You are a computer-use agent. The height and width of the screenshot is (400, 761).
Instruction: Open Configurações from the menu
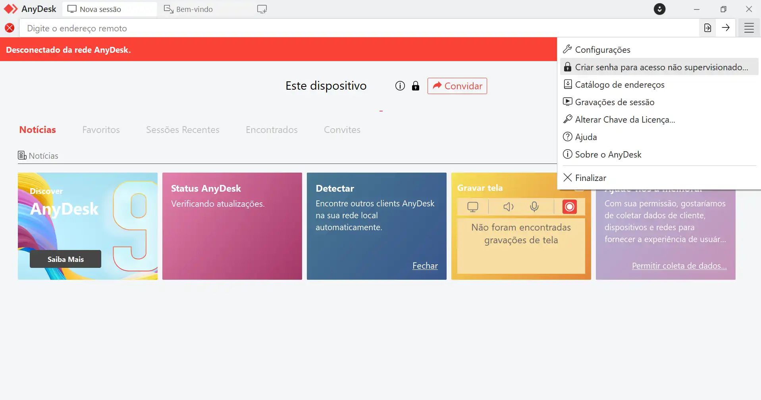point(659,50)
